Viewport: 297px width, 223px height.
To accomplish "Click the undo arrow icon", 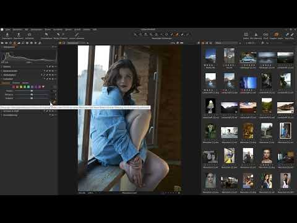I will pyautogui.click(x=46, y=35).
